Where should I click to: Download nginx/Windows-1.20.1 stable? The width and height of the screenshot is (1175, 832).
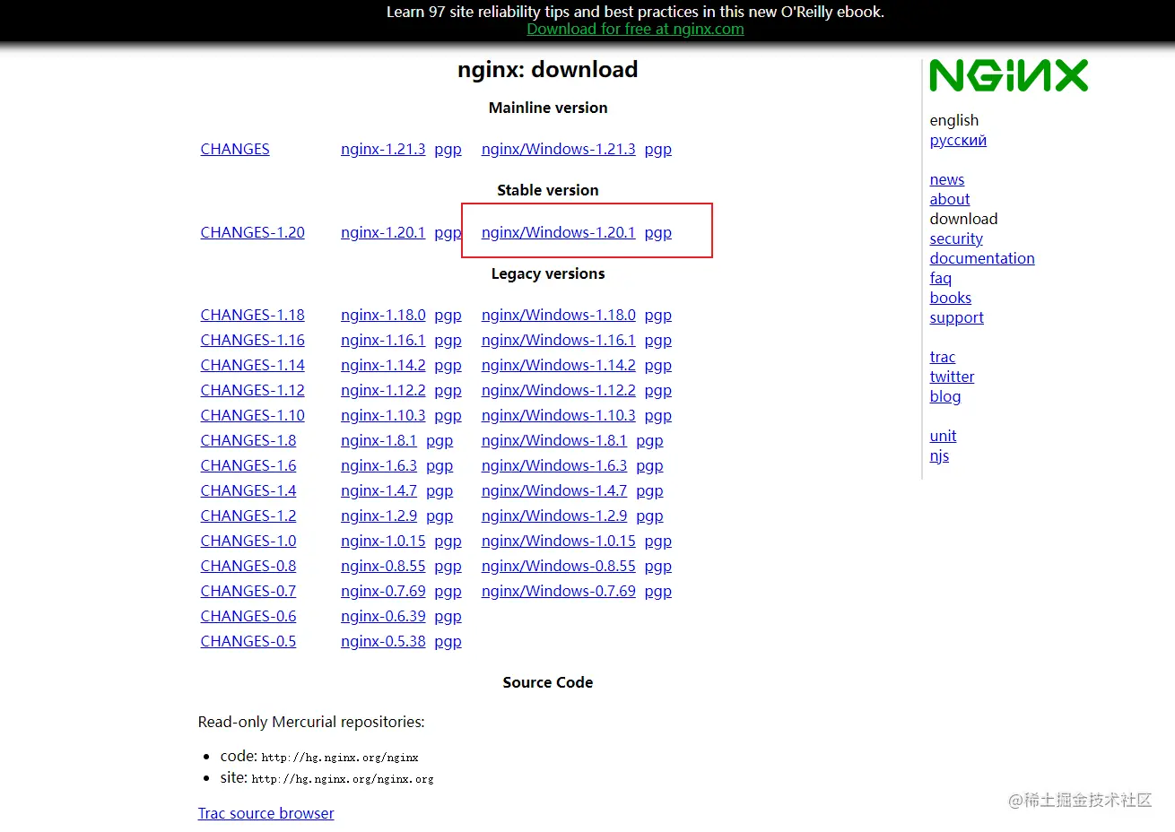coord(558,232)
